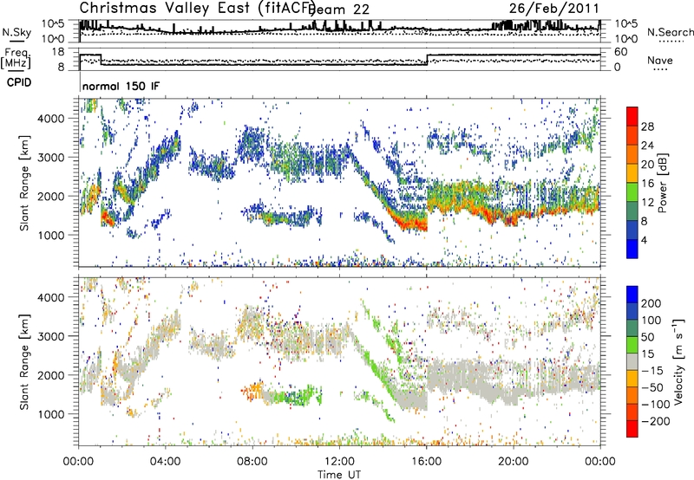Click the gray segment of the velocity colorbar
This screenshot has width=694, height=480.
(x=632, y=362)
